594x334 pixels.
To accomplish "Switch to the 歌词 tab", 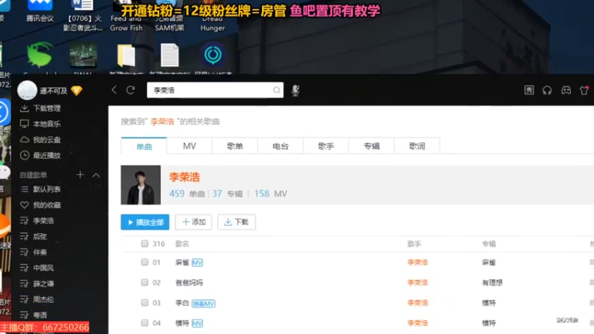I will (x=417, y=145).
